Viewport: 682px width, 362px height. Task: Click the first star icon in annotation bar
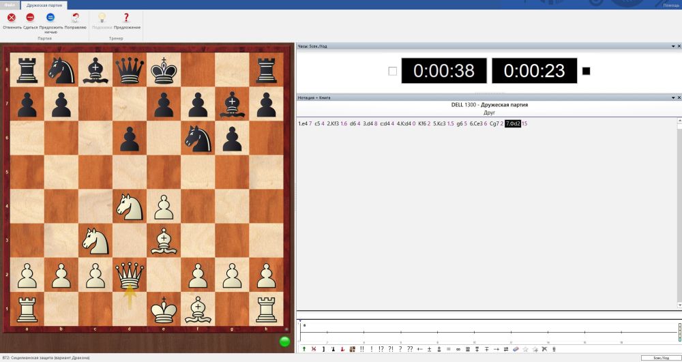[525, 349]
